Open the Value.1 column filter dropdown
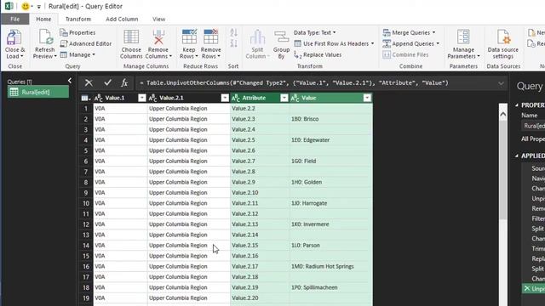Screen dimensions: 545x306 pyautogui.click(x=142, y=99)
